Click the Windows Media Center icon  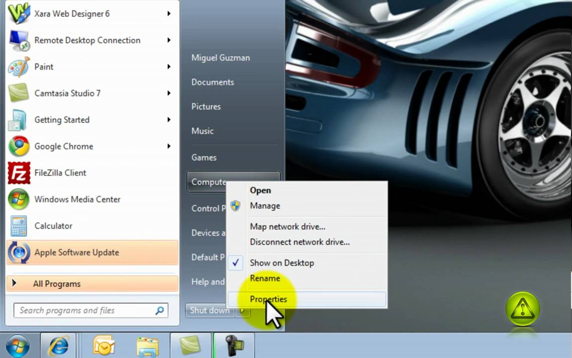point(19,199)
